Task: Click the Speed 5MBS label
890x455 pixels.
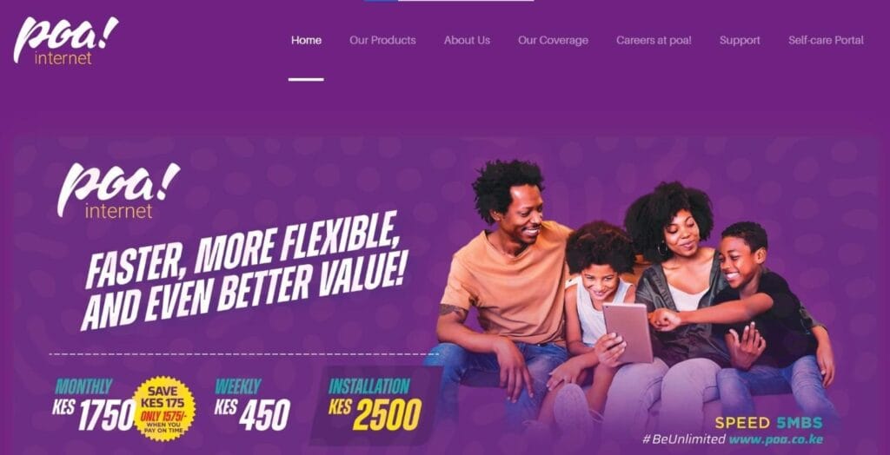Action: (x=768, y=423)
